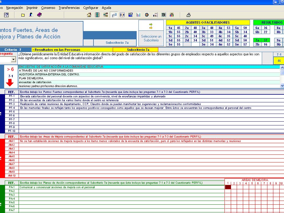284x213 pixels.
Task: Open the colored column chart icon
Action: pyautogui.click(x=138, y=15)
